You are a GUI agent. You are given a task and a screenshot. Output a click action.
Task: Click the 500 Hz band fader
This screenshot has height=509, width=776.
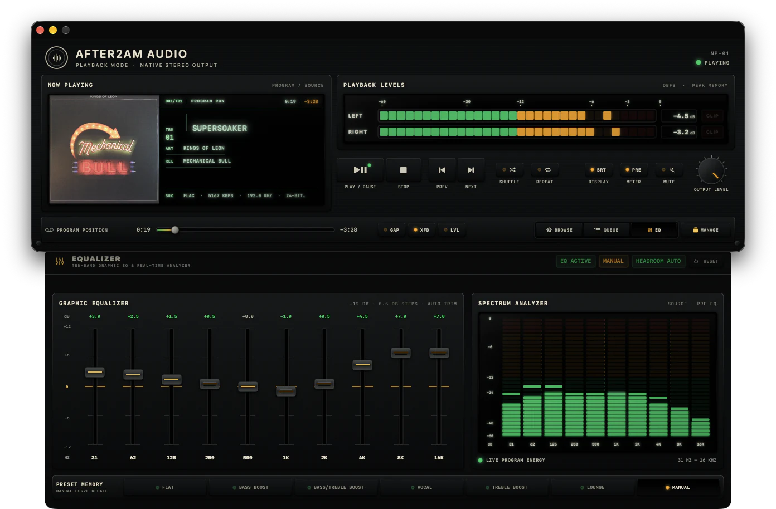pos(248,386)
